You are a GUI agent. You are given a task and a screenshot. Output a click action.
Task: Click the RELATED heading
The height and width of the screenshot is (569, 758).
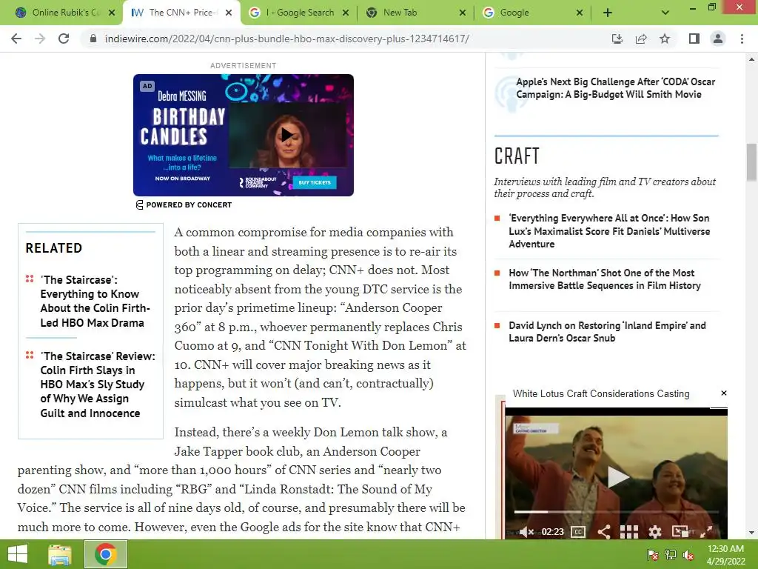[x=53, y=247]
